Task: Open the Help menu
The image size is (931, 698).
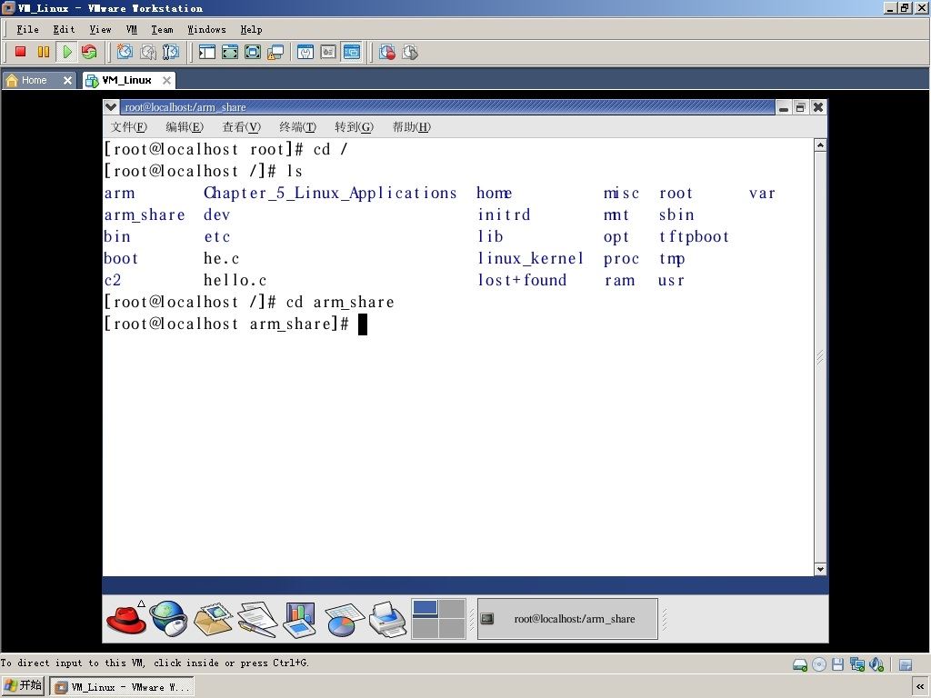Action: pyautogui.click(x=251, y=30)
